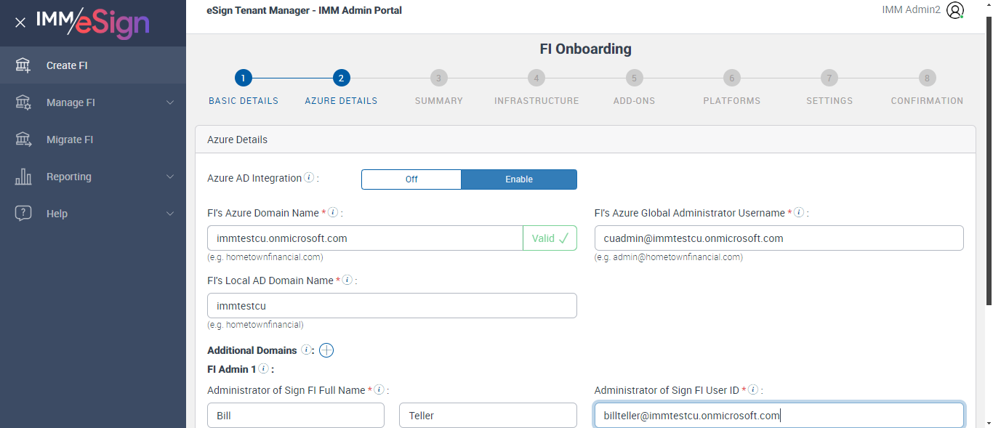Select step 6 Platforms

pyautogui.click(x=732, y=78)
